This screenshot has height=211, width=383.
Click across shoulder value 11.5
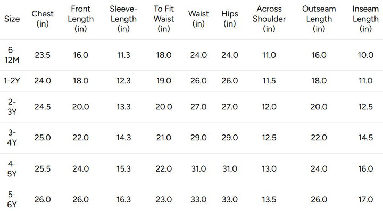coord(269,81)
